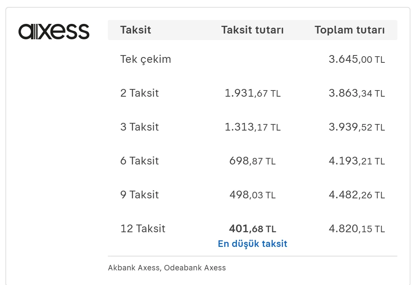Click the En düşük taksit label
The height and width of the screenshot is (285, 412).
tap(253, 244)
